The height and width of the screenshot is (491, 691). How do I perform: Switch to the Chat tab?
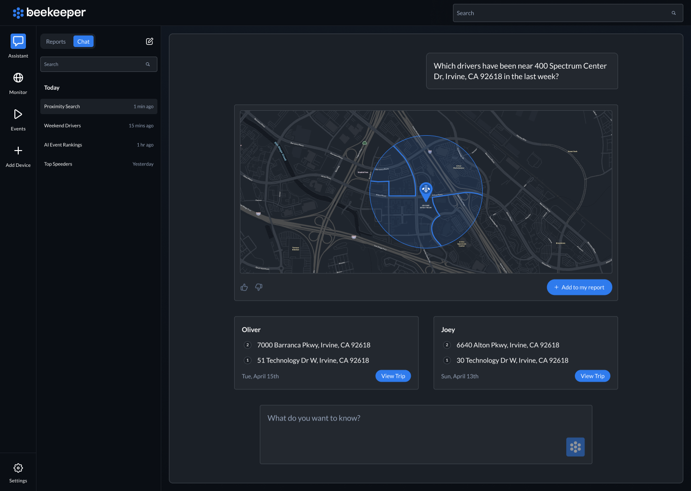click(83, 41)
